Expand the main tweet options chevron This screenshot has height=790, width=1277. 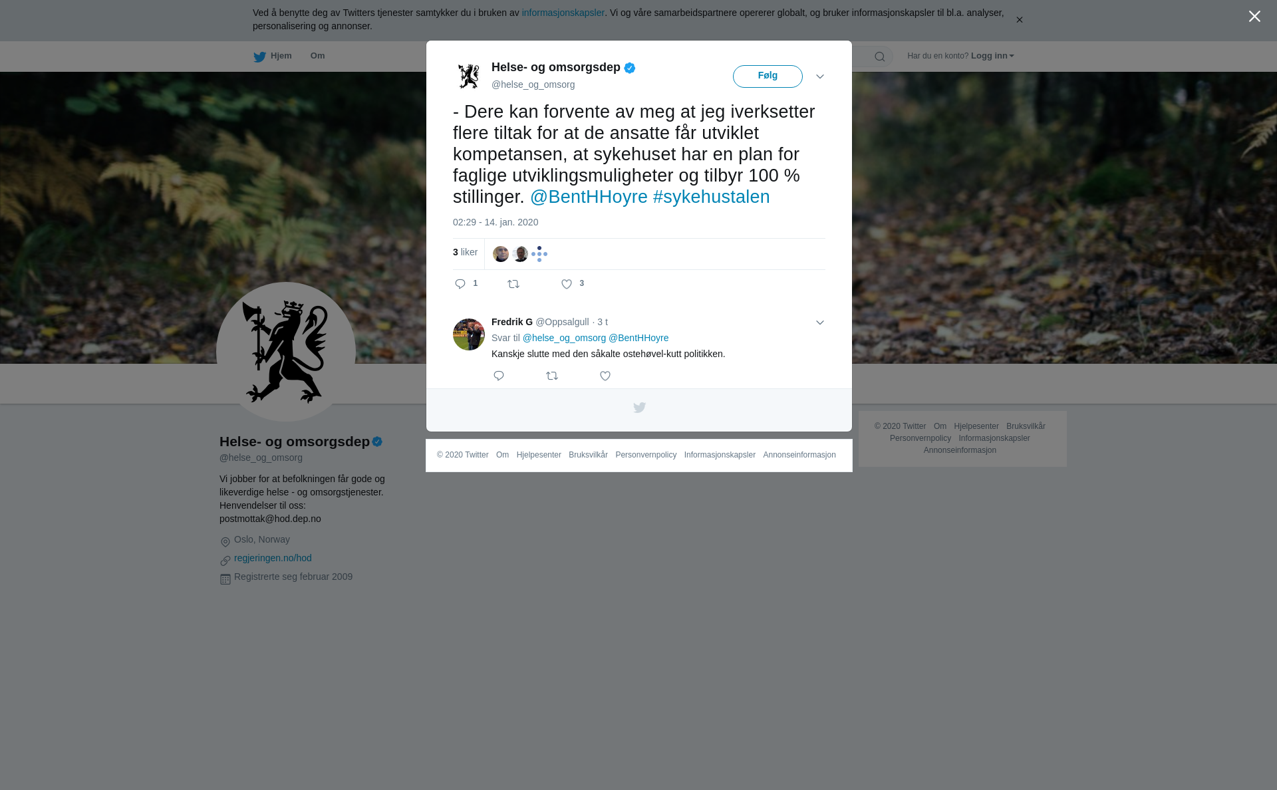(x=820, y=76)
